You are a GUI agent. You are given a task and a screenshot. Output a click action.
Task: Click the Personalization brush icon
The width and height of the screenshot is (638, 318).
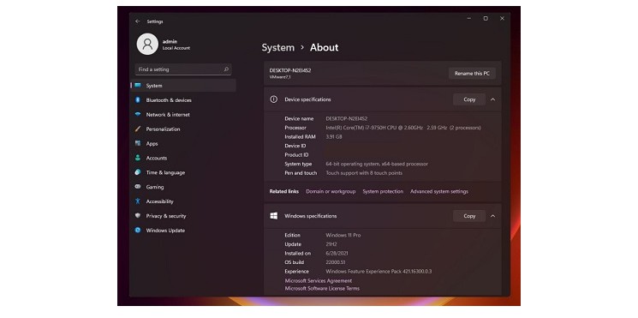(138, 129)
